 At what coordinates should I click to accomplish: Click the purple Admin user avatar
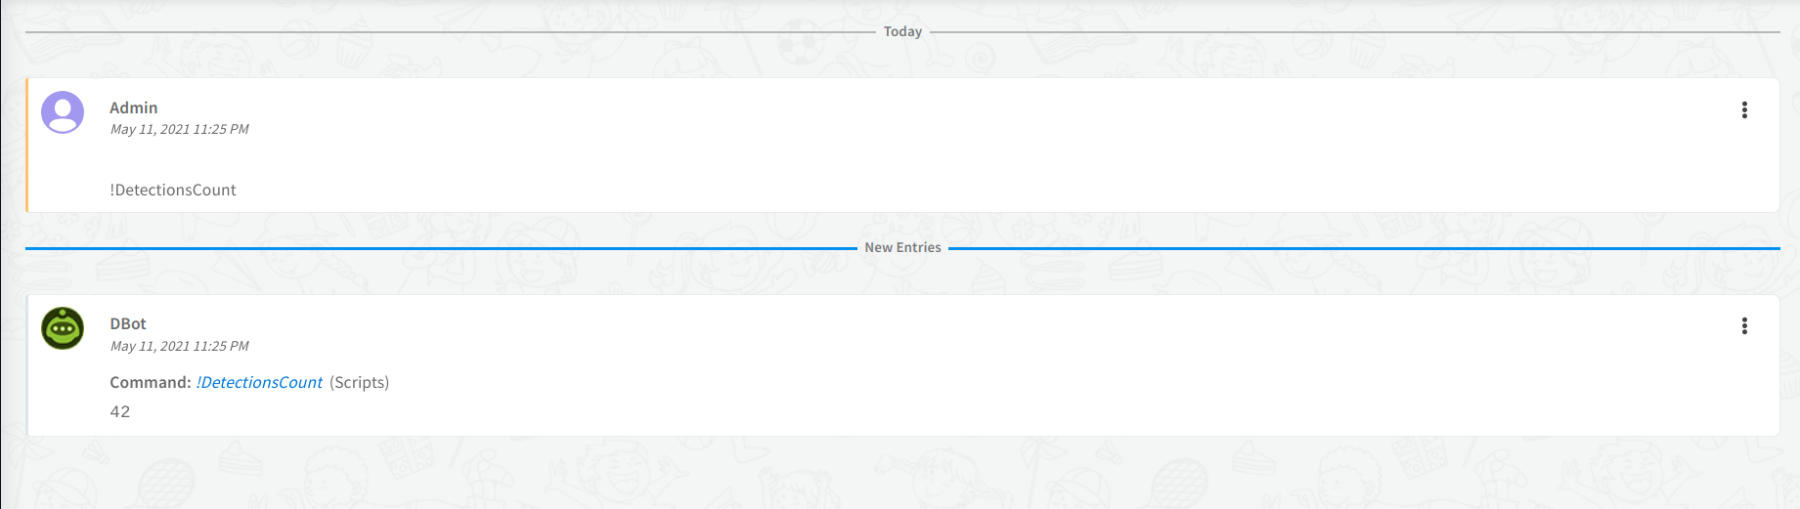point(63,113)
